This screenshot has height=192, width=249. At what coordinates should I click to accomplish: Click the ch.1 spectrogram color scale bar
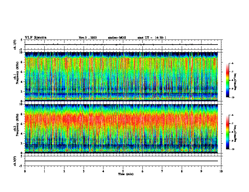click(227, 80)
